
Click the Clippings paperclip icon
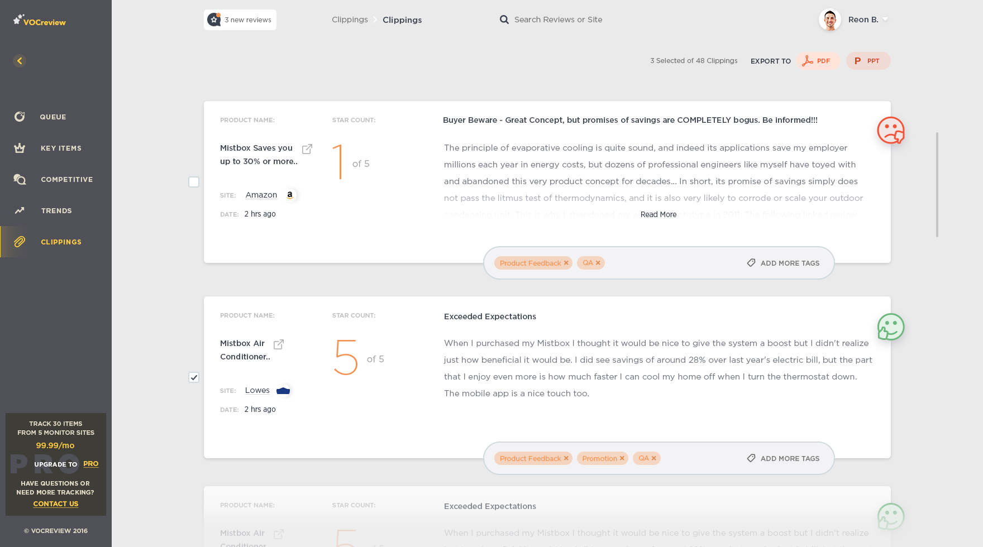point(20,242)
